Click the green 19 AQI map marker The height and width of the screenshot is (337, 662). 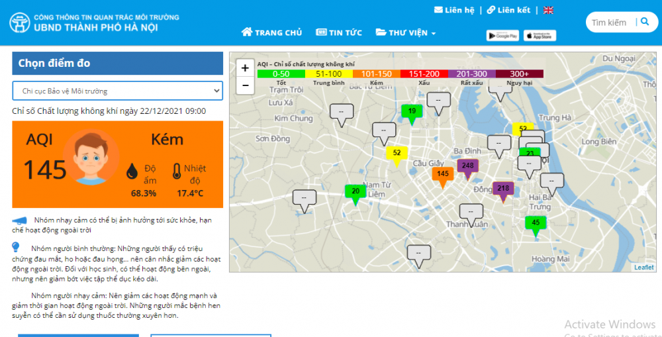coord(412,111)
